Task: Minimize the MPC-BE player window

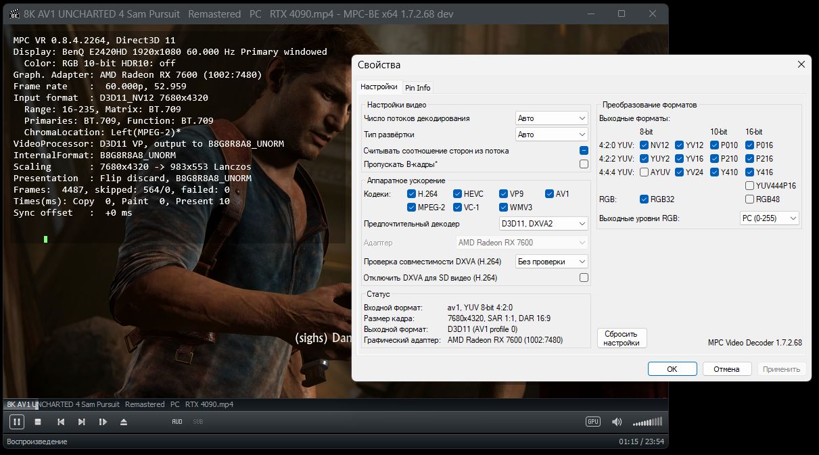Action: tap(591, 14)
